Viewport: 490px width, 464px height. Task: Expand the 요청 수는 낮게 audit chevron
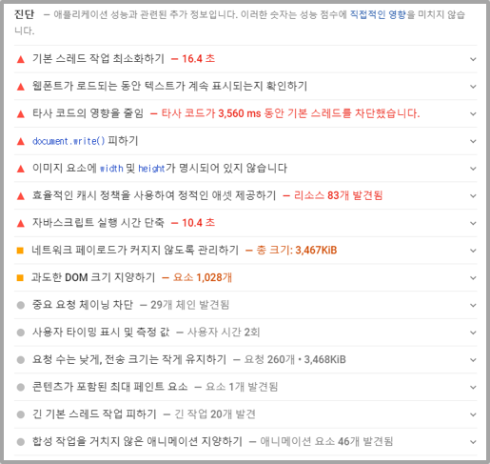click(473, 360)
